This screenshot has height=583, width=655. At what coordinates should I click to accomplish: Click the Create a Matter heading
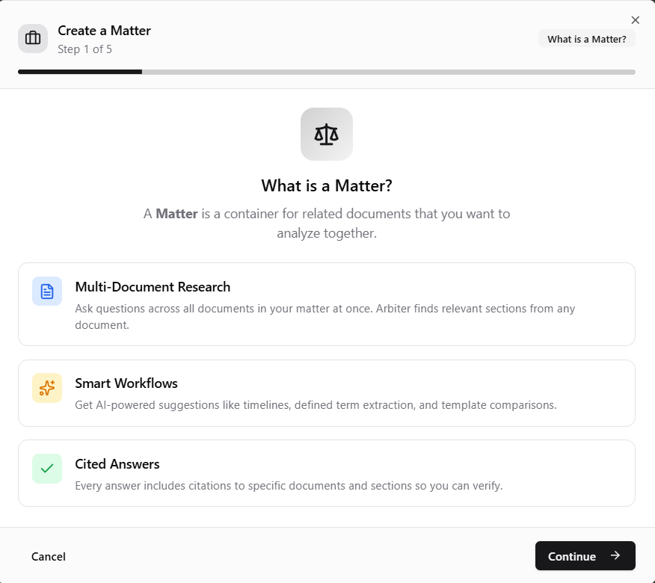tap(104, 31)
